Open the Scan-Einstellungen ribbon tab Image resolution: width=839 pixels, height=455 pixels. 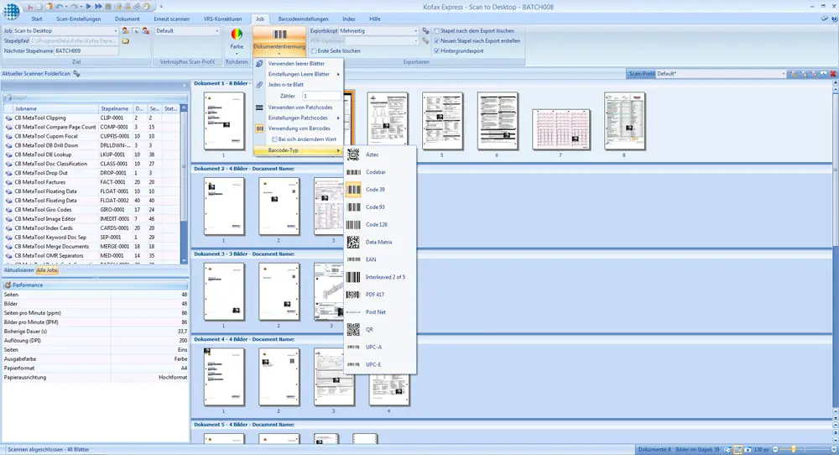(79, 19)
